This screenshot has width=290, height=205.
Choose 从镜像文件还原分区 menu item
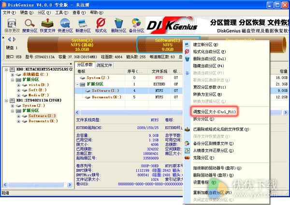[x=226, y=150]
